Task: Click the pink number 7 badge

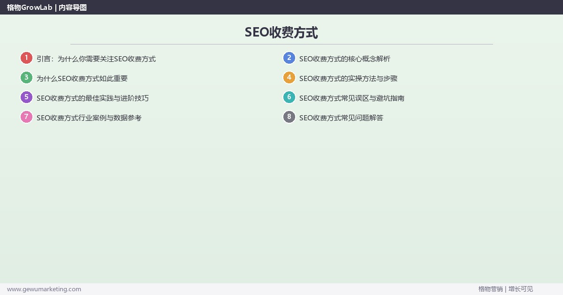Action: click(26, 117)
